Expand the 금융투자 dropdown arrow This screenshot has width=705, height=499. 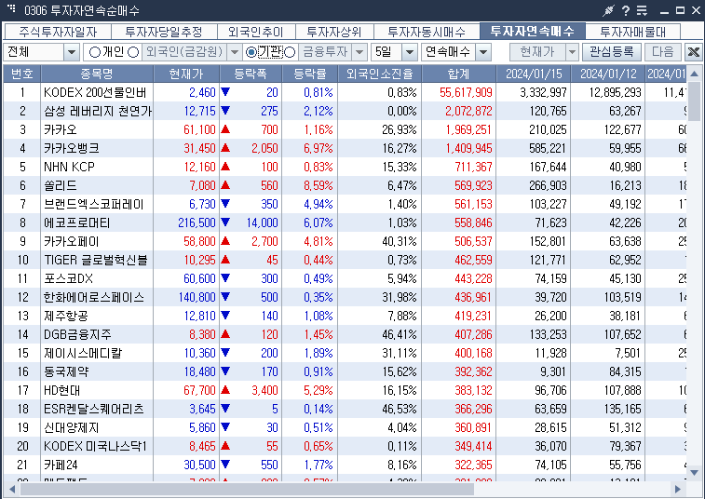pos(359,52)
